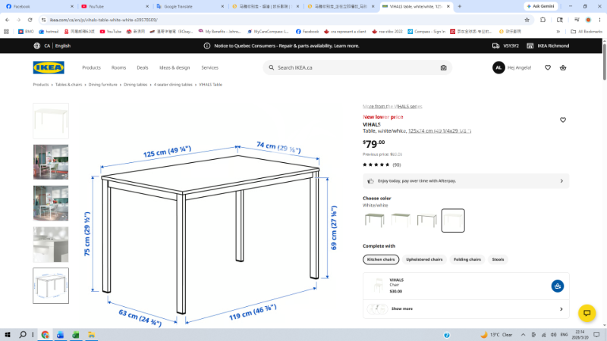Add VIHALS chair to bag button

tap(558, 286)
